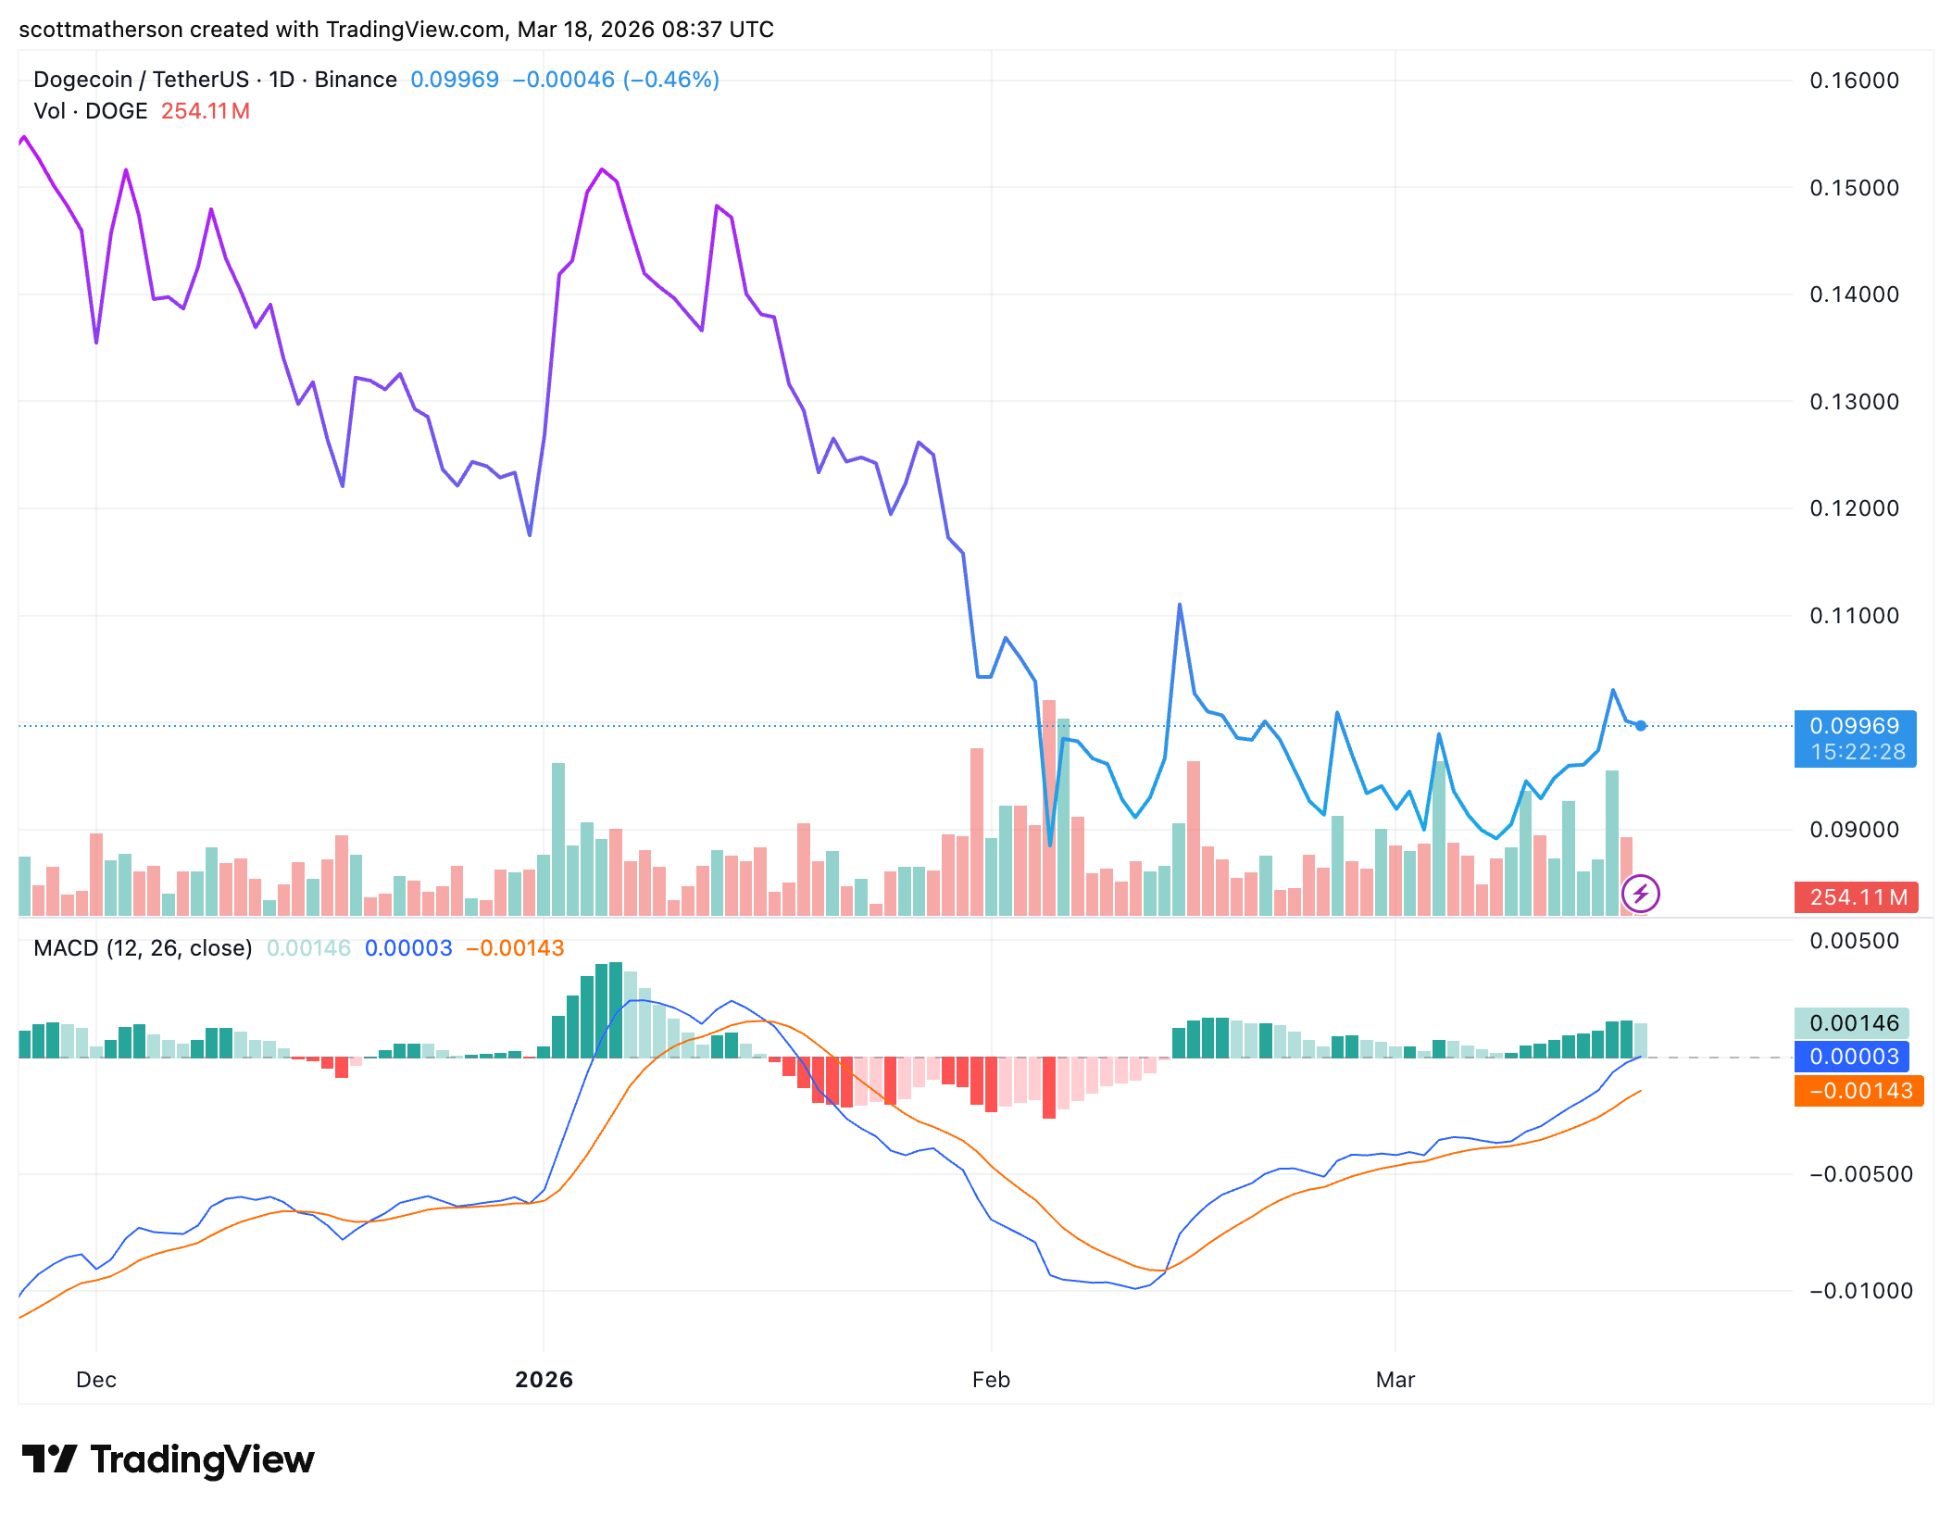
Task: Open the MACD (12, 26, close) indicator legend
Action: (x=143, y=948)
